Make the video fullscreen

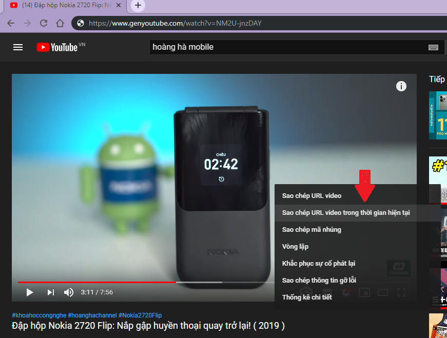[401, 292]
